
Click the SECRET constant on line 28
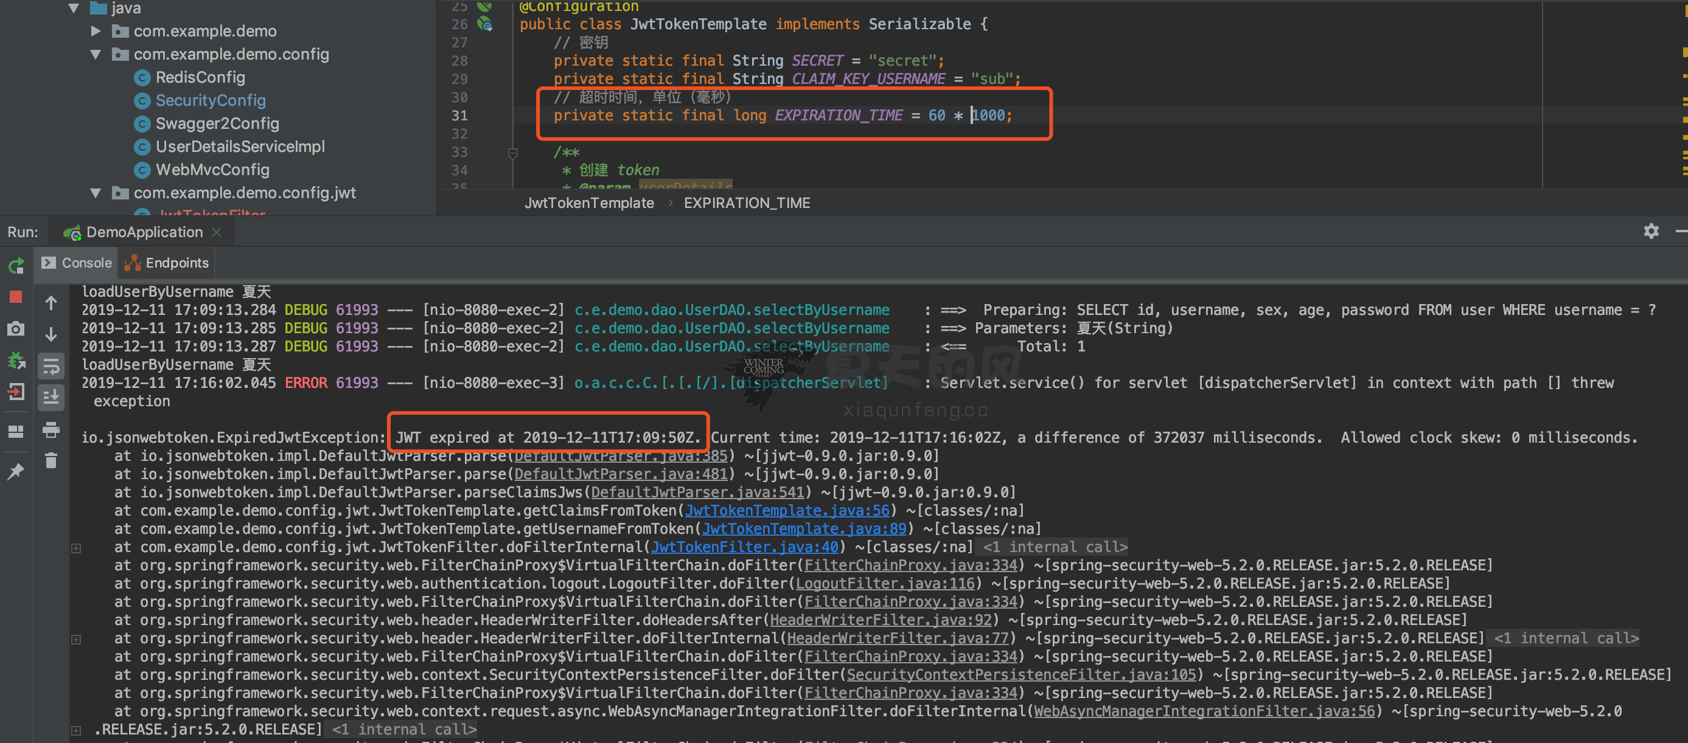click(817, 61)
